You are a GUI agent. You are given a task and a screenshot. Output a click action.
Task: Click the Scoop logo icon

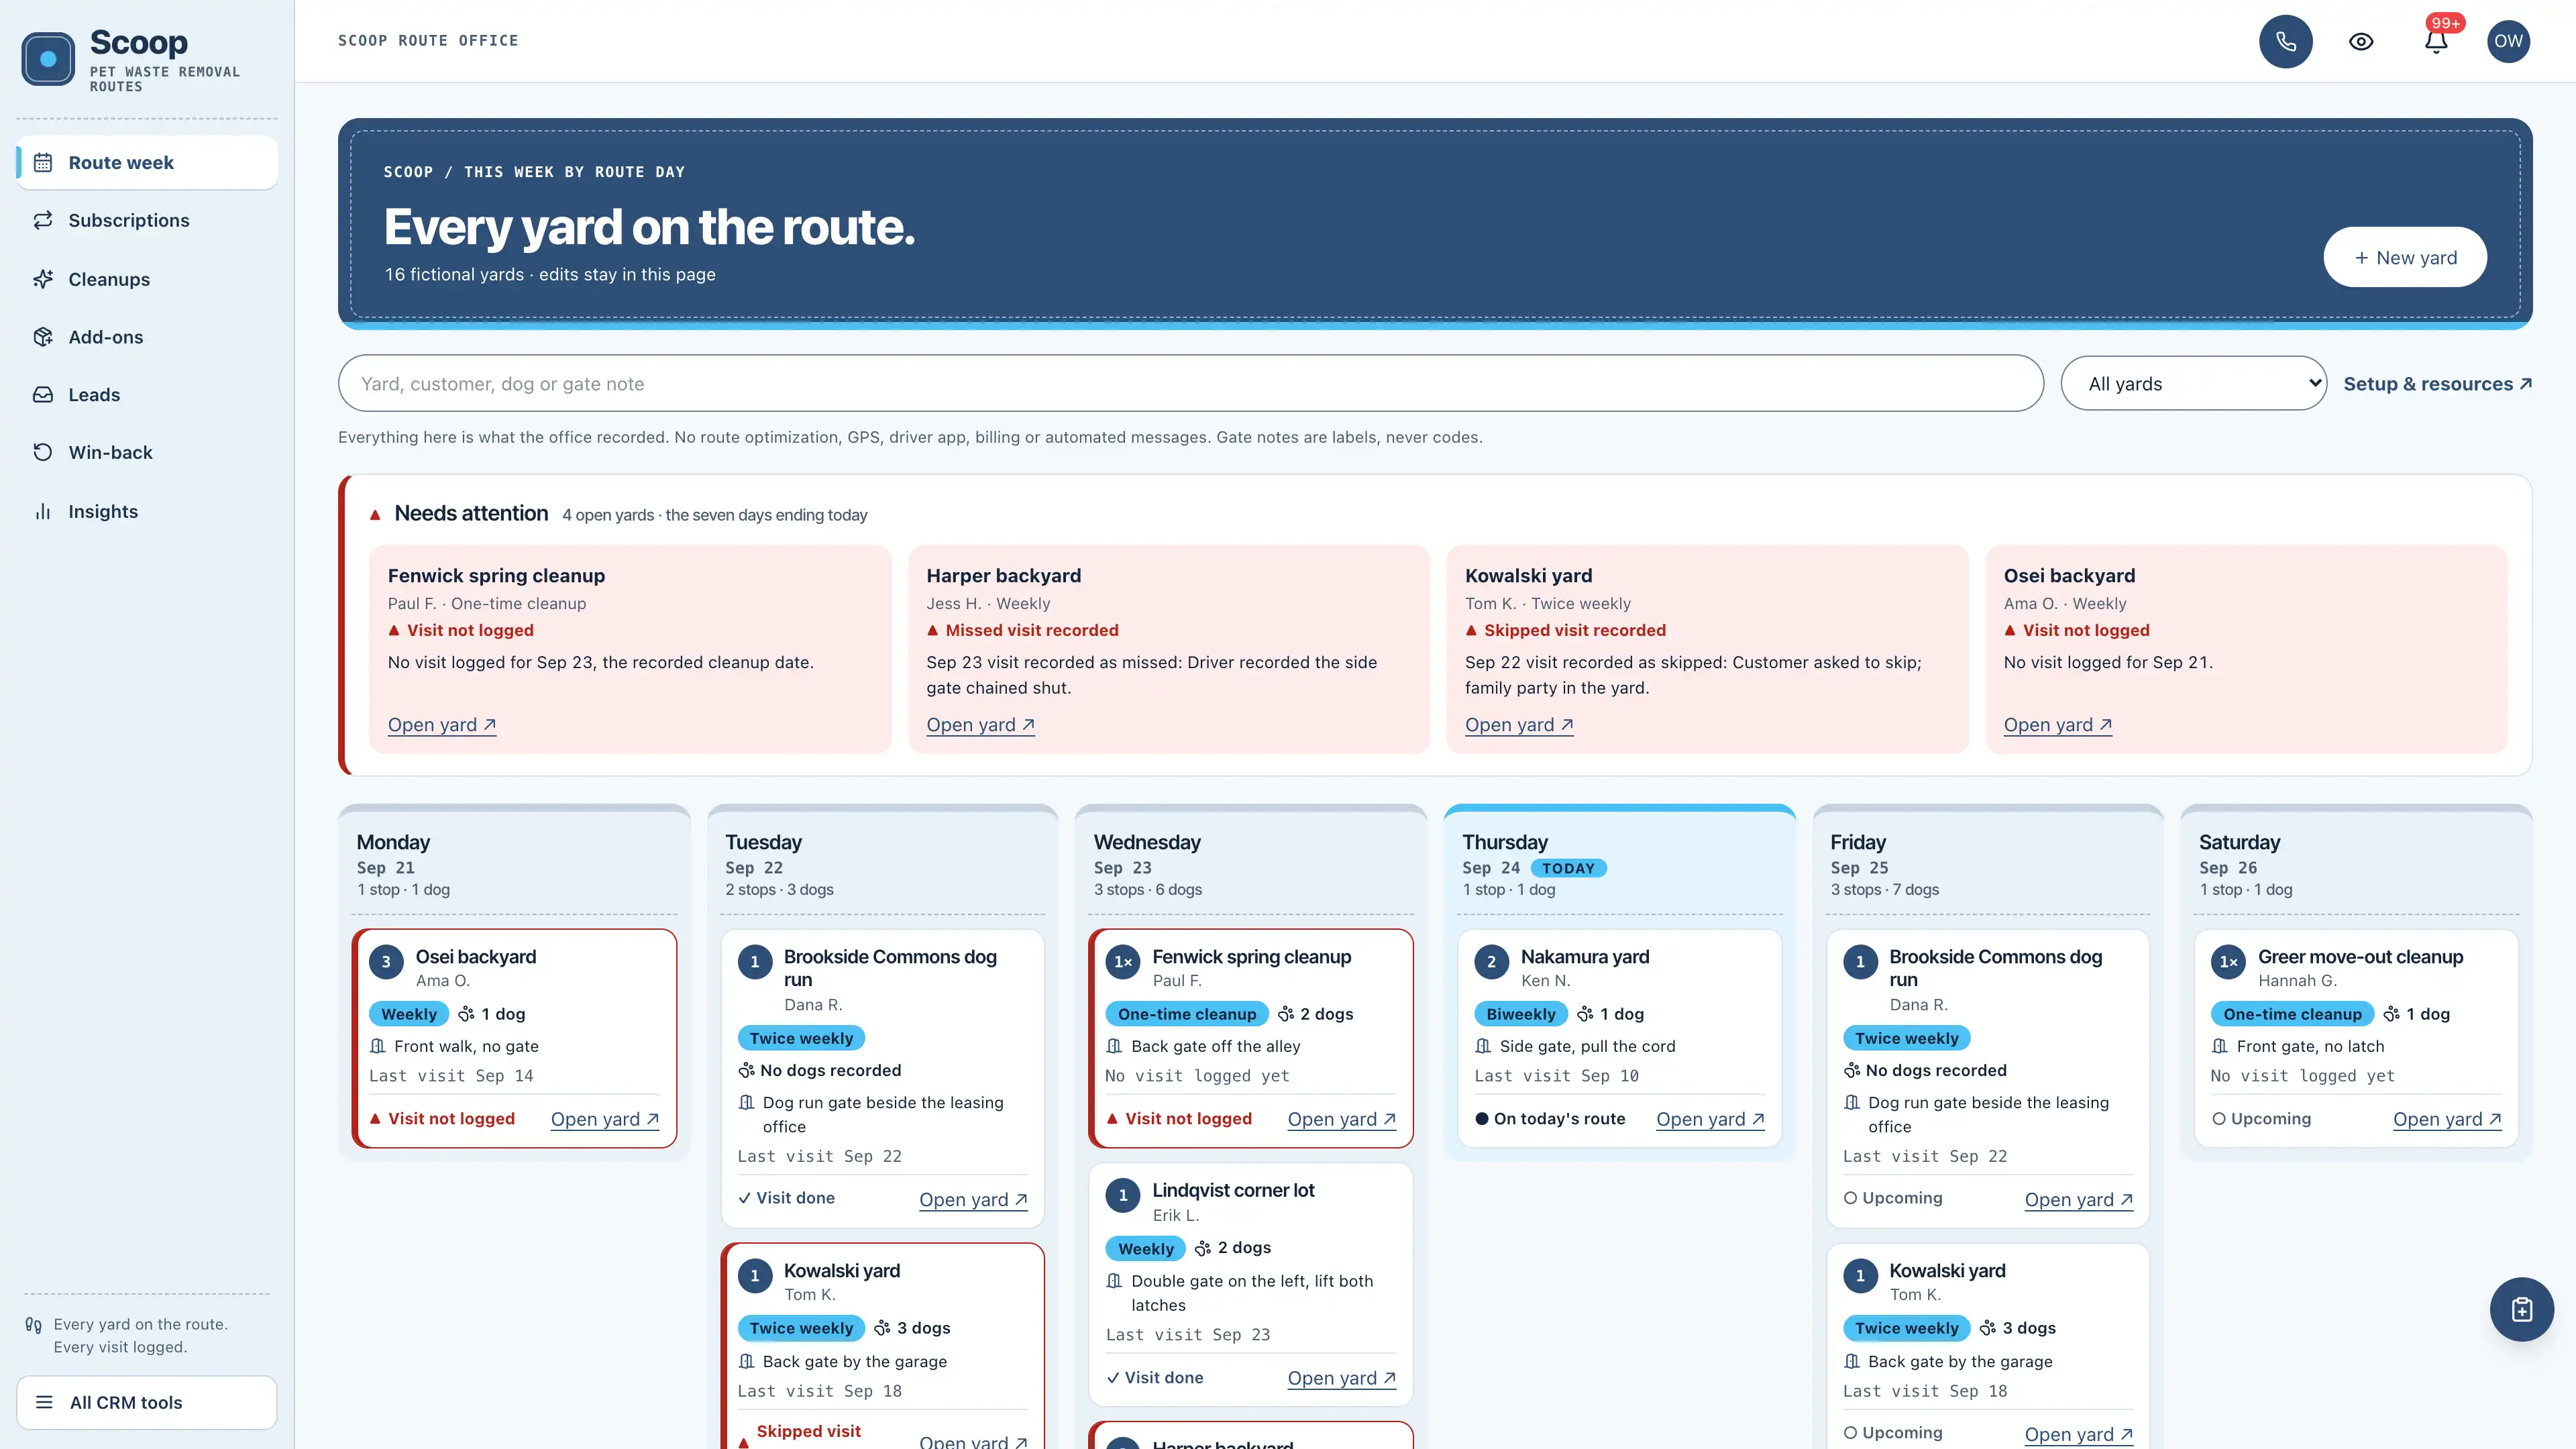(x=48, y=59)
